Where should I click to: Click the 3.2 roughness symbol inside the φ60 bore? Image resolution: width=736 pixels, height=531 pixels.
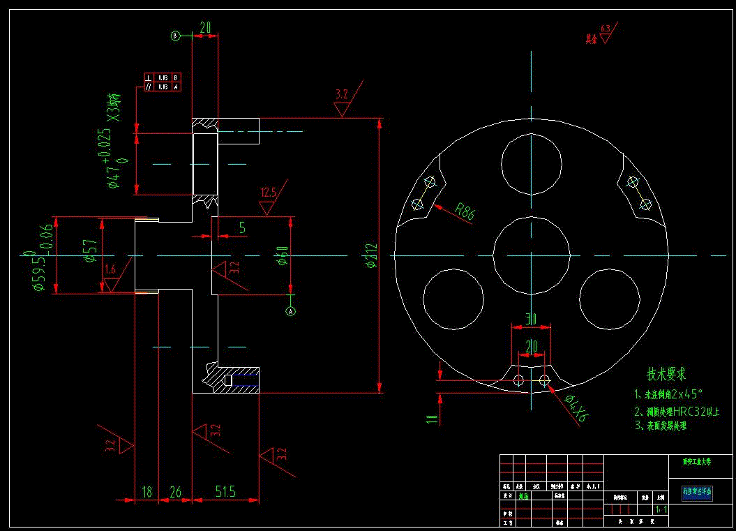pyautogui.click(x=230, y=276)
